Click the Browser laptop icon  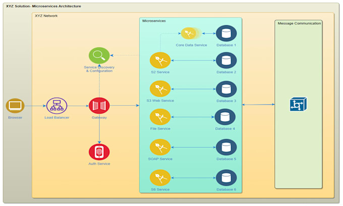15,106
